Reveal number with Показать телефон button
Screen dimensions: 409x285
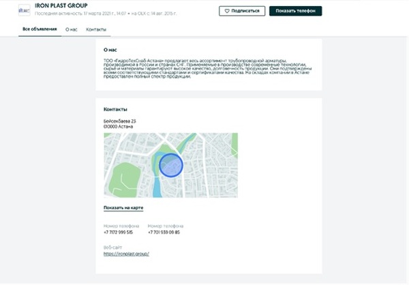[296, 11]
